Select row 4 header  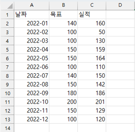tap(7, 41)
